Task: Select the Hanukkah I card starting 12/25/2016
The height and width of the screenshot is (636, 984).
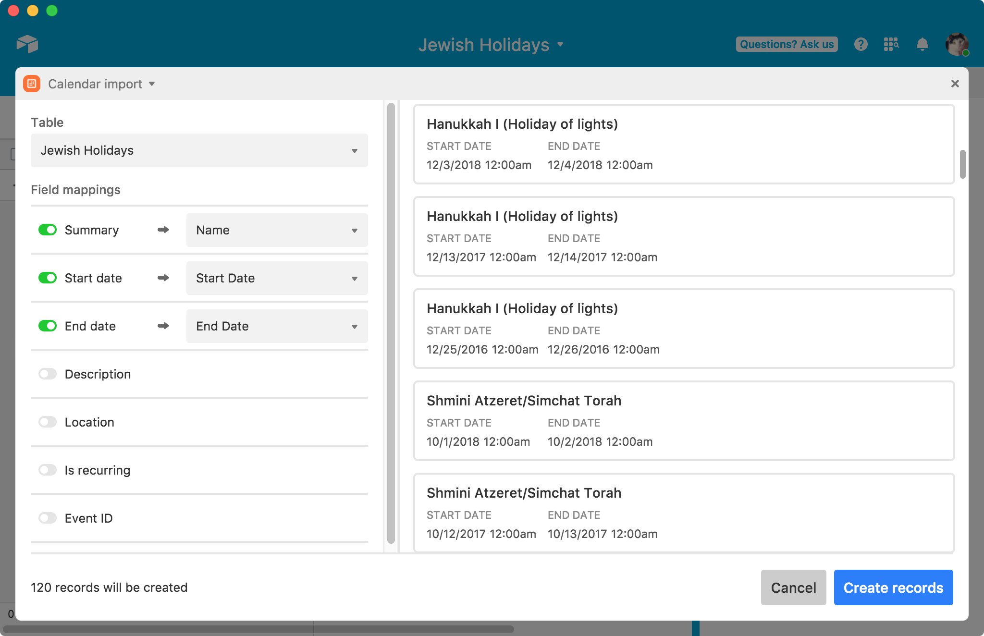Action: pos(684,329)
